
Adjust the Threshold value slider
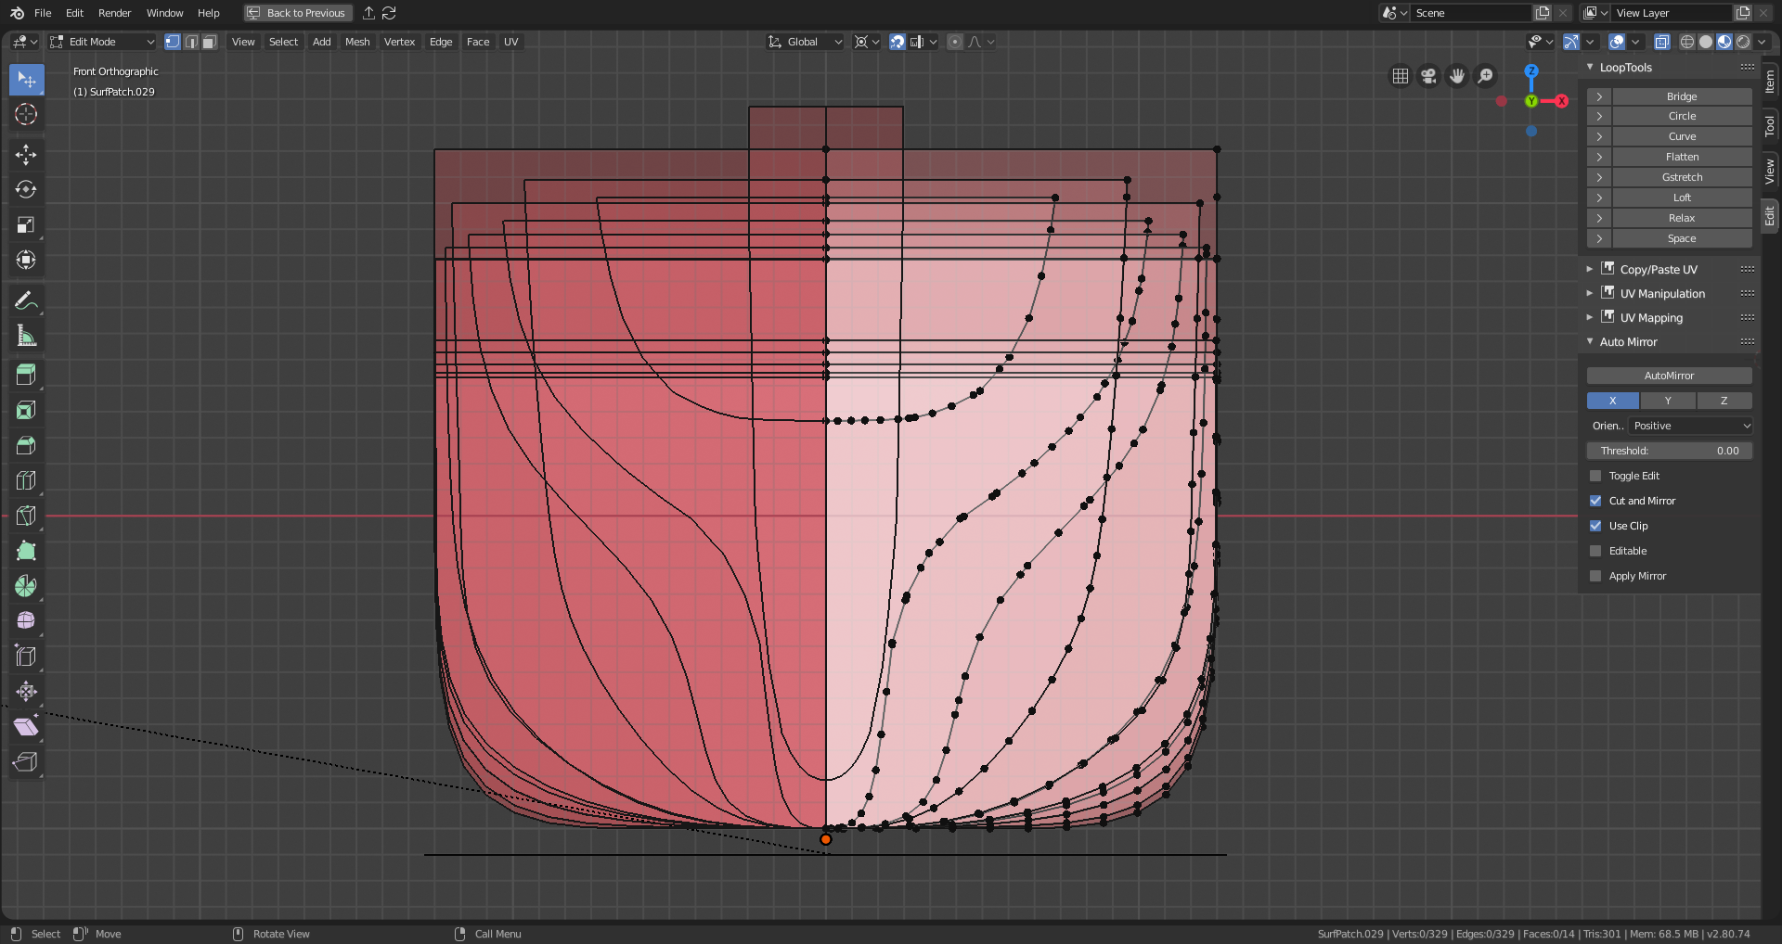(x=1669, y=451)
